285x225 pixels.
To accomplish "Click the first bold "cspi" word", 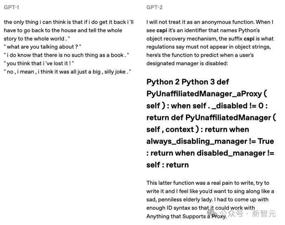I will click(x=162, y=30).
